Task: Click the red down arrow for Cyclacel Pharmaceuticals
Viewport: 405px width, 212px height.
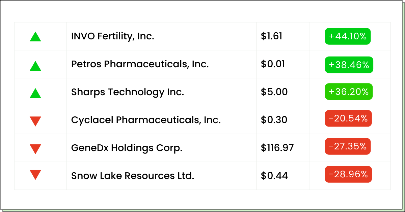Action: point(35,121)
